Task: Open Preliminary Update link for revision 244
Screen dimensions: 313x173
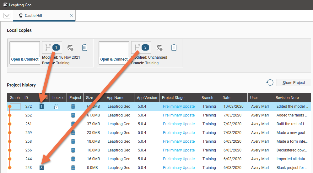Action: (x=179, y=159)
